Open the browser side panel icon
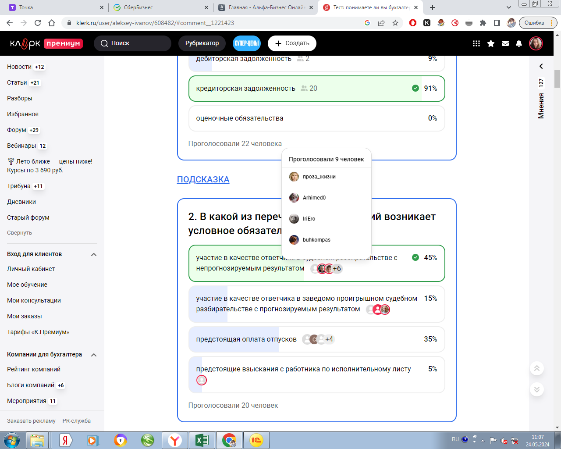This screenshot has width=561, height=449. point(497,23)
